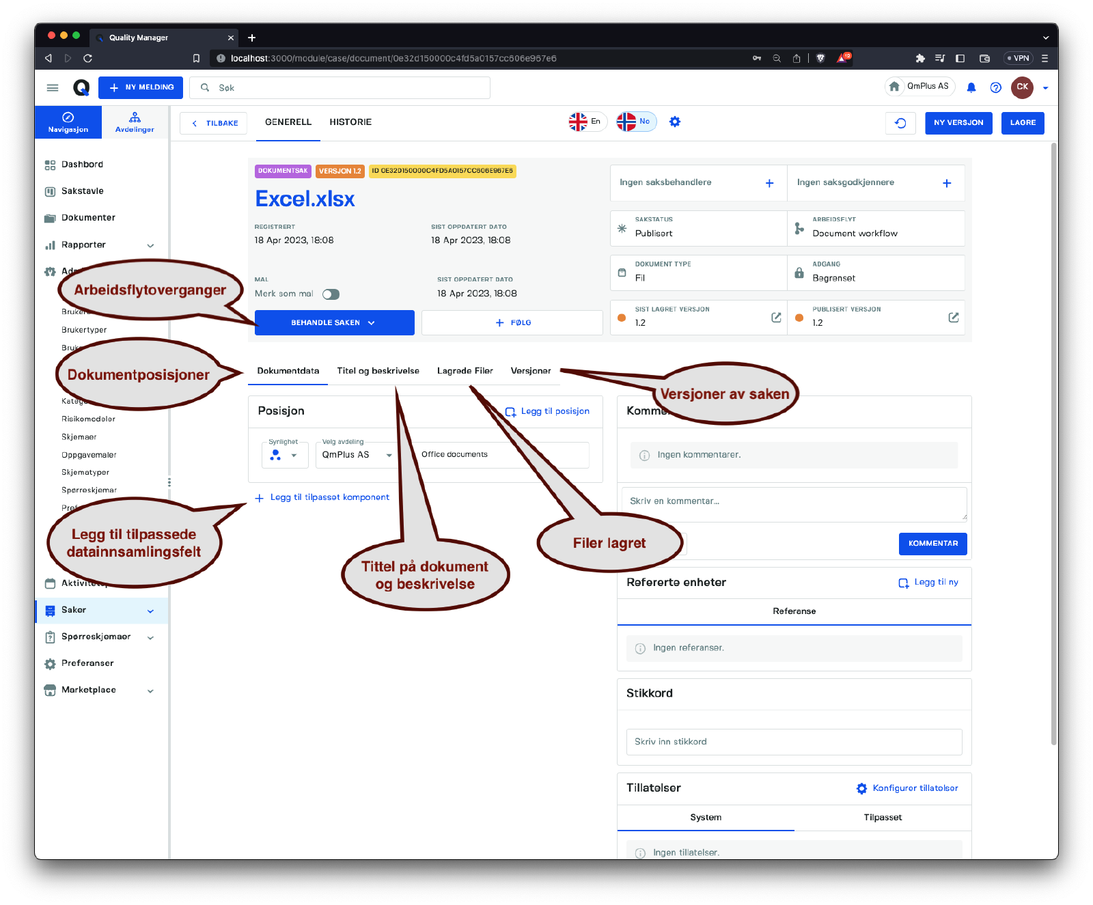
Task: Add a case handler with plus icon
Action: click(769, 183)
